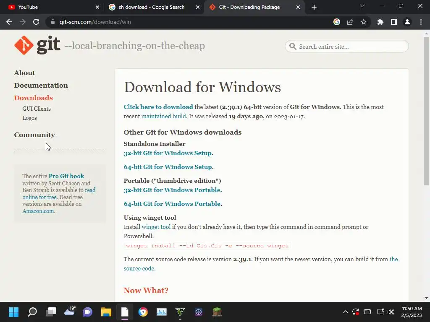
Task: Show hidden system tray icons chevron
Action: 346,312
